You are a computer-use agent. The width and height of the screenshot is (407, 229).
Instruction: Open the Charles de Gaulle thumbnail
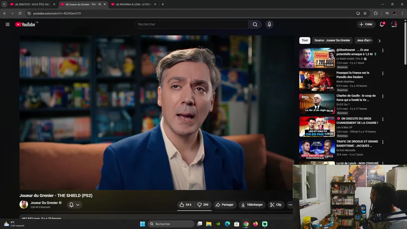pos(317,104)
